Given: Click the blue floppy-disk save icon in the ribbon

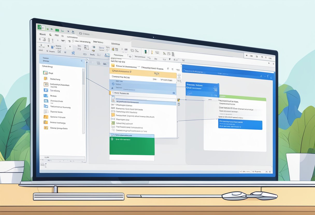Looking at the screenshot, I should point(52,47).
